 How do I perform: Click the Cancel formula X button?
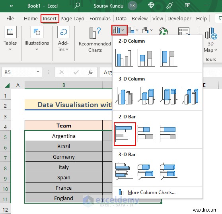[x=62, y=72]
